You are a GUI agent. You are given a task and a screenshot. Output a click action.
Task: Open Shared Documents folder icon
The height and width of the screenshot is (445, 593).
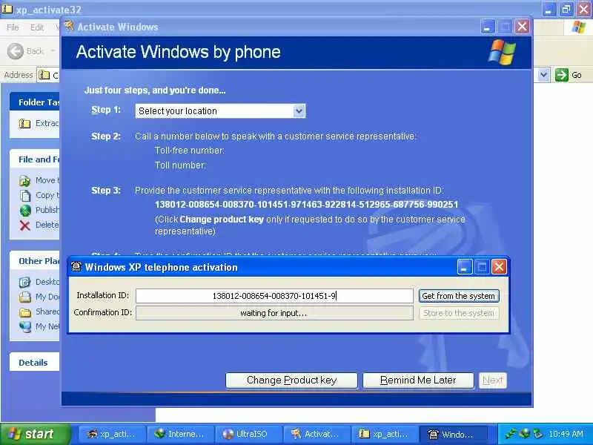pyautogui.click(x=25, y=312)
